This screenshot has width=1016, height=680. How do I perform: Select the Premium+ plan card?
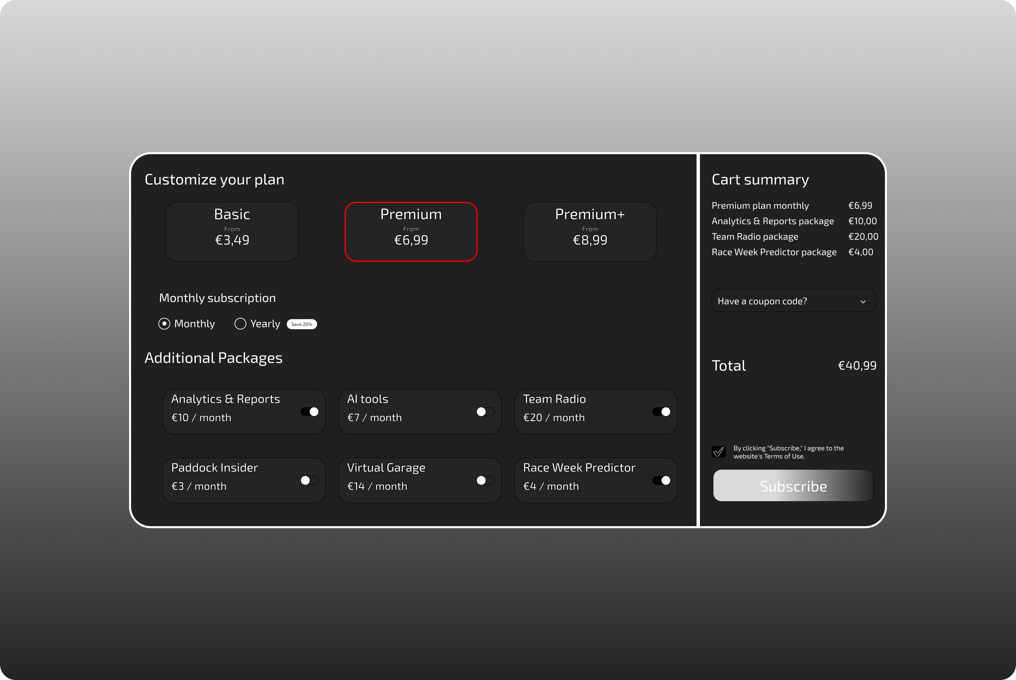pos(590,231)
